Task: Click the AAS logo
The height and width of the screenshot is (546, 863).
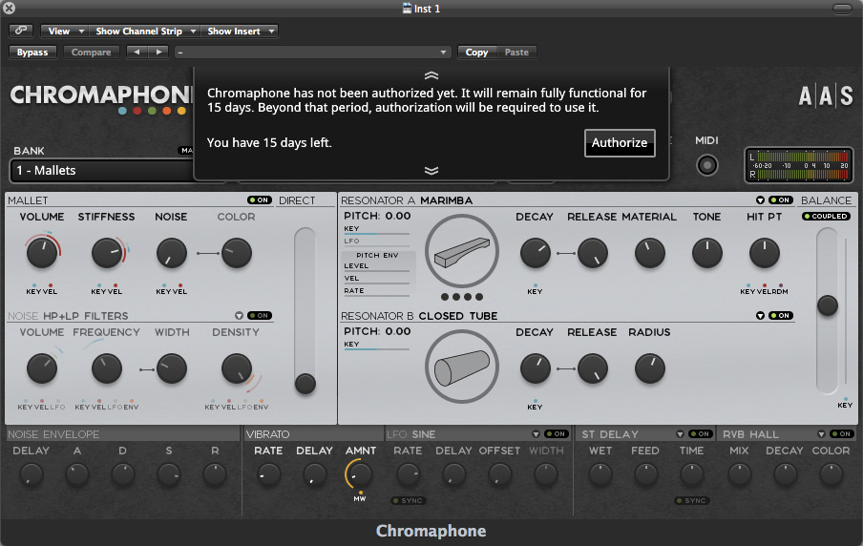Action: tap(826, 95)
